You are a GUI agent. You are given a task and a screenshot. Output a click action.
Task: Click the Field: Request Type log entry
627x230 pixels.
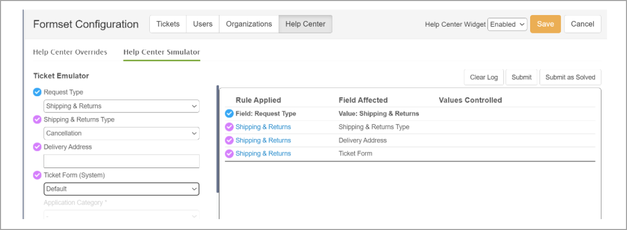[x=266, y=113]
